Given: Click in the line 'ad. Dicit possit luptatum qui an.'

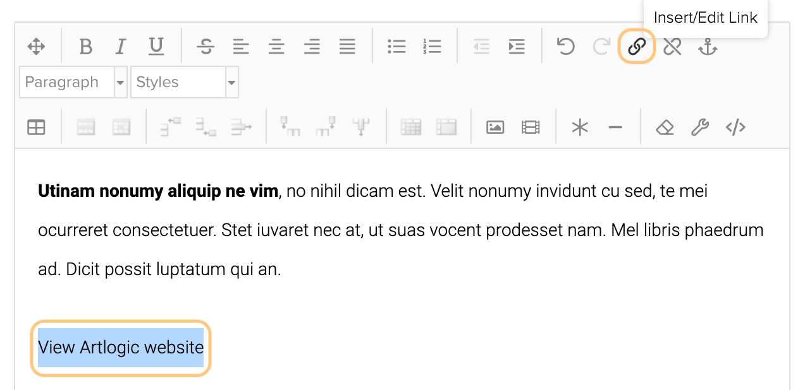Looking at the screenshot, I should pyautogui.click(x=159, y=270).
